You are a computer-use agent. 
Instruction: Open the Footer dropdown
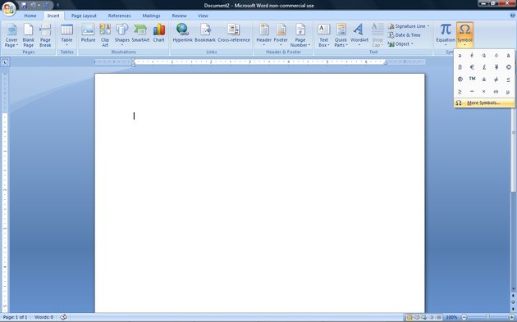[281, 35]
